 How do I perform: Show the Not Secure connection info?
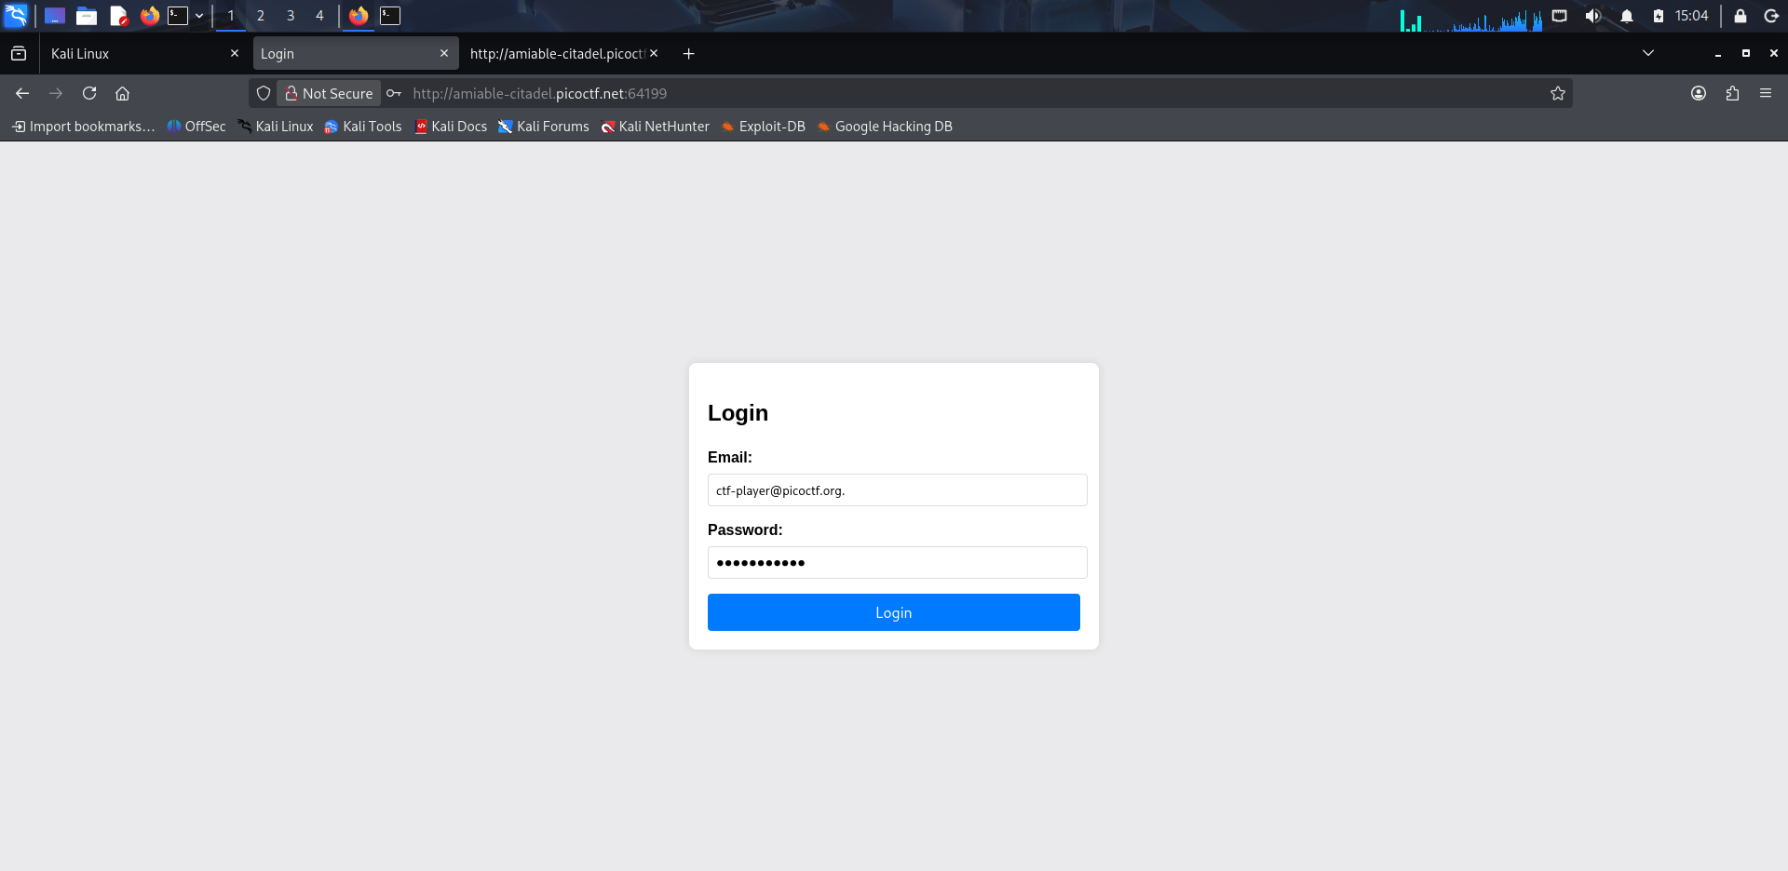tap(329, 93)
